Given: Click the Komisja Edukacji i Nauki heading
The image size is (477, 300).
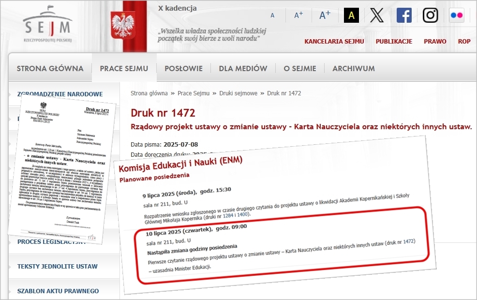Looking at the screenshot, I should point(180,164).
